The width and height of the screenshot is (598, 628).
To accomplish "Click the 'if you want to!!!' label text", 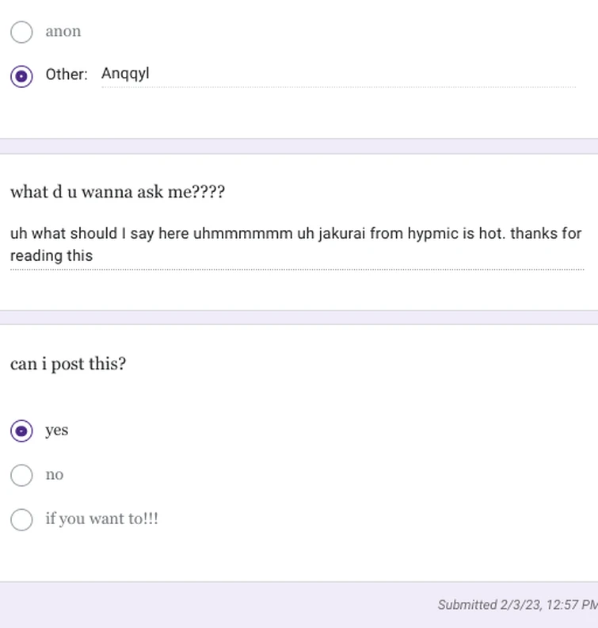I will click(102, 519).
